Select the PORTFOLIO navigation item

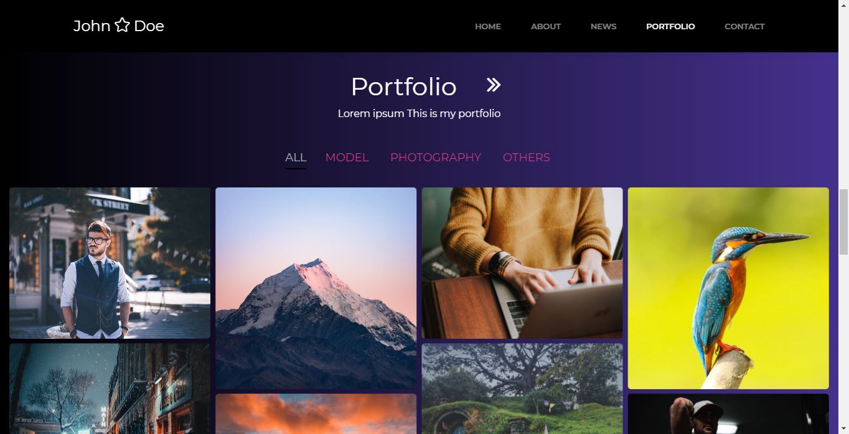pos(670,26)
